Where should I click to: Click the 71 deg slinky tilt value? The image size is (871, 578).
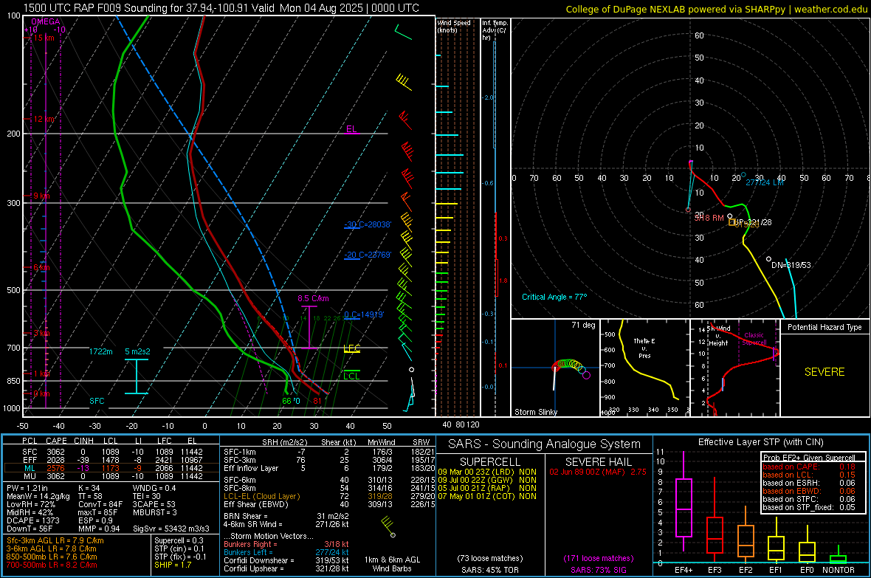583,325
